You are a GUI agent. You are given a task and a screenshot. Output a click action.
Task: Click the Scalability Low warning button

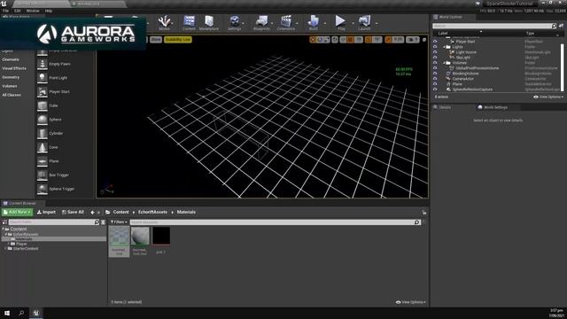pyautogui.click(x=177, y=39)
